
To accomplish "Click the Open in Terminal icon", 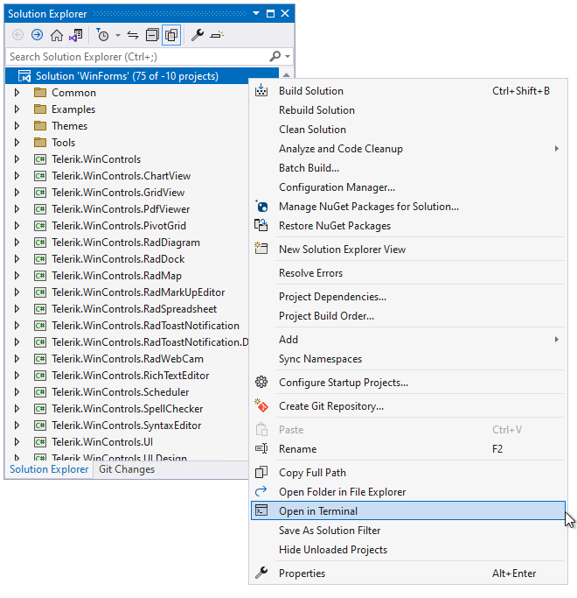I will pyautogui.click(x=261, y=510).
